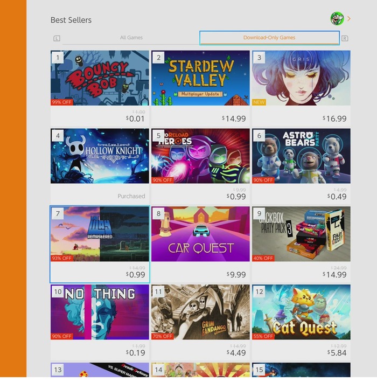Click the $0.49 price of Astro Bears
Screen dimensions: 377x382
[337, 197]
